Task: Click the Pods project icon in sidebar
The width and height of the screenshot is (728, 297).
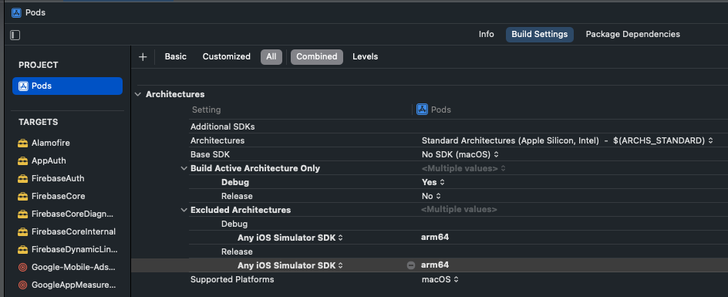Action: tap(23, 86)
